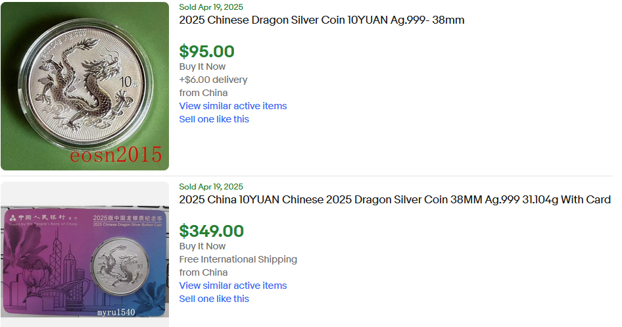Screen dimensions: 622x327
Task: Click the $95.00 sold price
Action: point(206,51)
